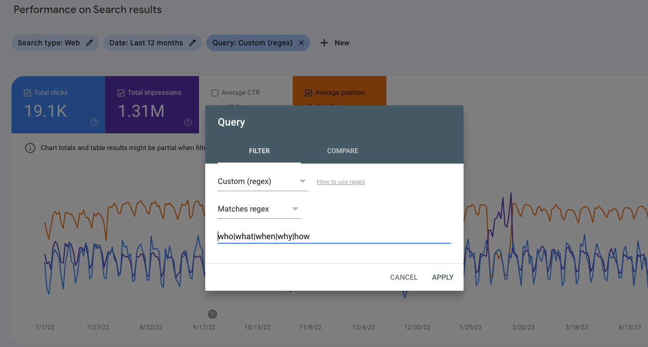
Task: Switch to the COMPARE tab
Action: 343,151
